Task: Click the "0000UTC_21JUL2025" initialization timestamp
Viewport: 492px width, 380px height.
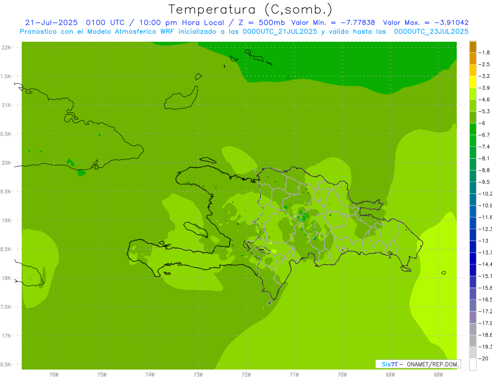Action: (x=279, y=32)
